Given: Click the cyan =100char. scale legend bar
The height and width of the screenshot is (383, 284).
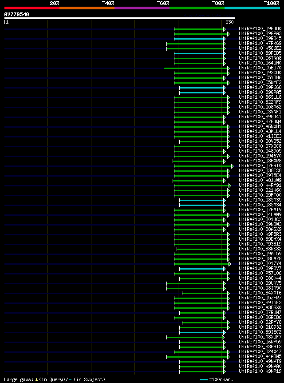Looking at the screenshot, I should click(204, 379).
